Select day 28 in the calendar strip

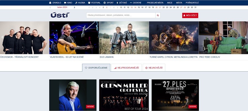(185, 7)
